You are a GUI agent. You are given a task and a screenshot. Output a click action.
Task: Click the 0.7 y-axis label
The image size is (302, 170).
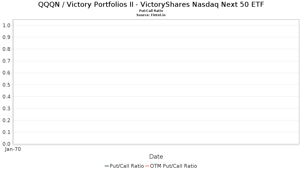click(6, 61)
